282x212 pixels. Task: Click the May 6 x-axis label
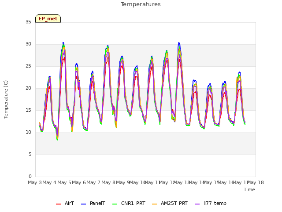click(x=79, y=182)
